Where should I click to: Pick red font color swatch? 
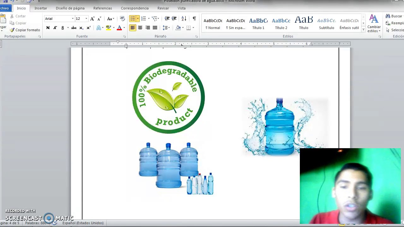tap(119, 28)
